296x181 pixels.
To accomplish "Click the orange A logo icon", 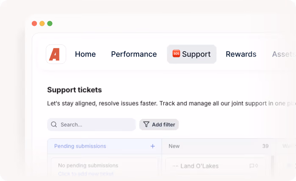I will click(x=56, y=54).
